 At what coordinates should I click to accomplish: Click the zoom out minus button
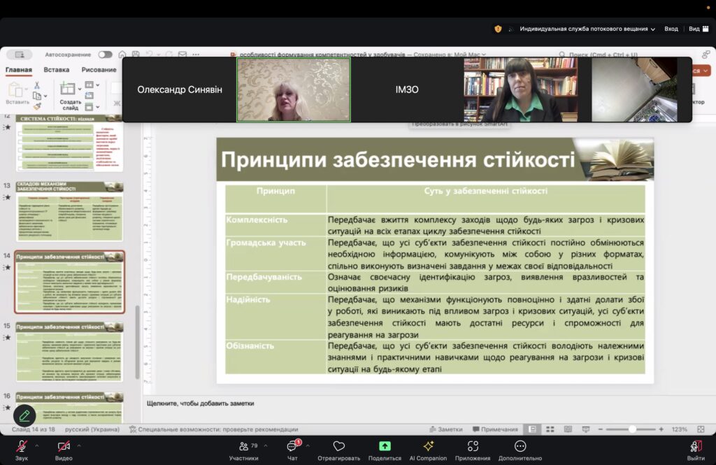601,429
